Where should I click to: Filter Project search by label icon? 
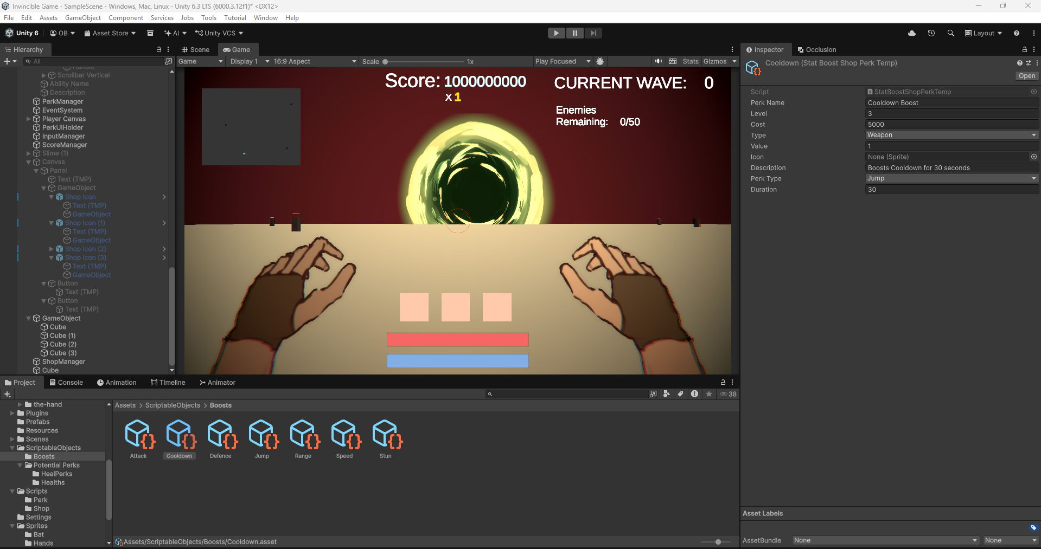tap(680, 394)
